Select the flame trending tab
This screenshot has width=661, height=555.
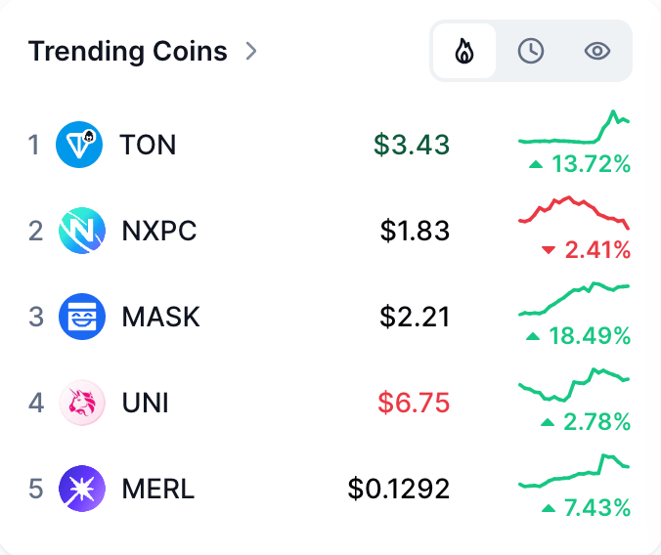464,51
